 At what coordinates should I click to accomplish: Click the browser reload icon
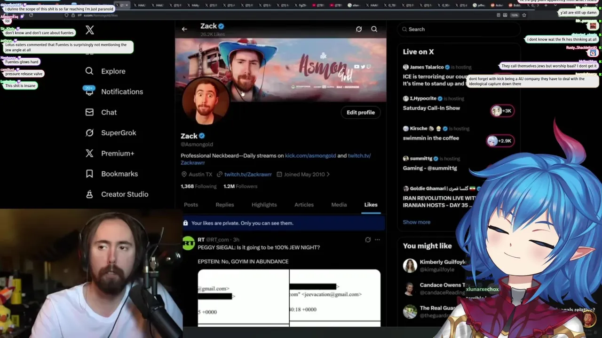(31, 15)
